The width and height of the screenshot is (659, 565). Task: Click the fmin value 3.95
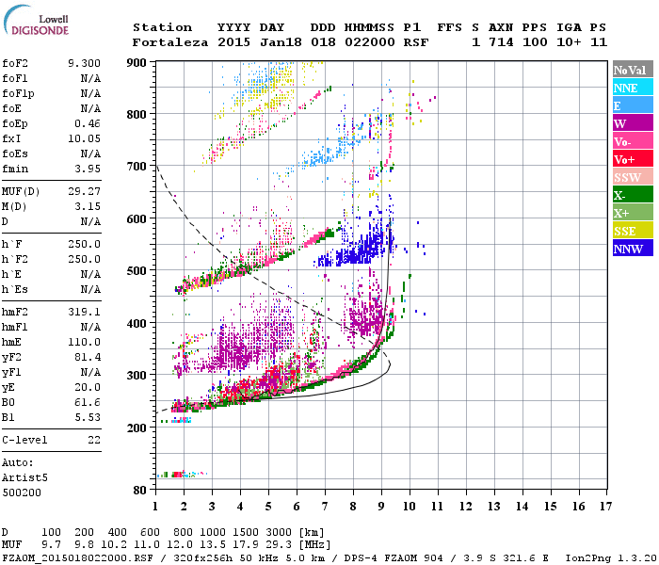pyautogui.click(x=88, y=169)
